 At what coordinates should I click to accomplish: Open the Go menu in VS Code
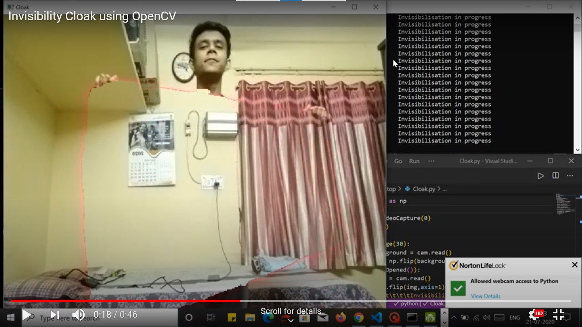398,161
